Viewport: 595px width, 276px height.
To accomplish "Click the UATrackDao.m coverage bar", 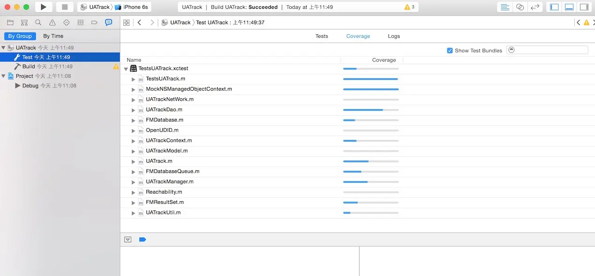I will 371,110.
